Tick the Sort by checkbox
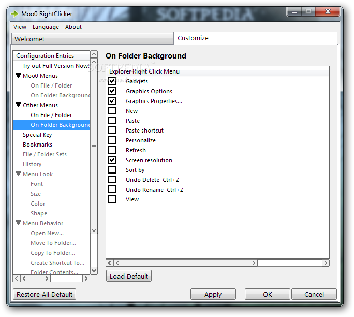This screenshot has width=354, height=317. [x=112, y=170]
